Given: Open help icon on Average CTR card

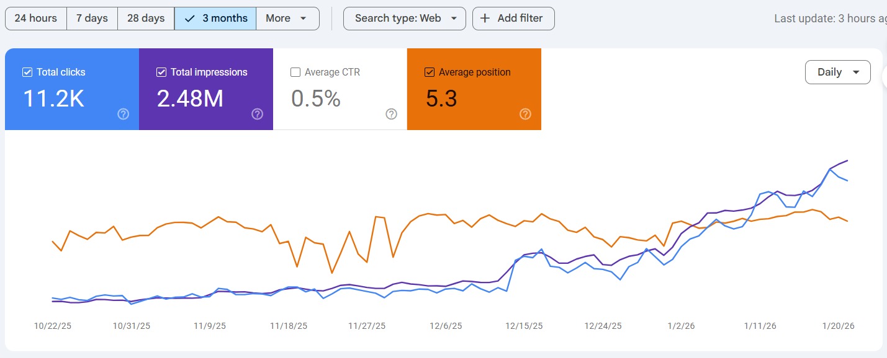Looking at the screenshot, I should (391, 114).
